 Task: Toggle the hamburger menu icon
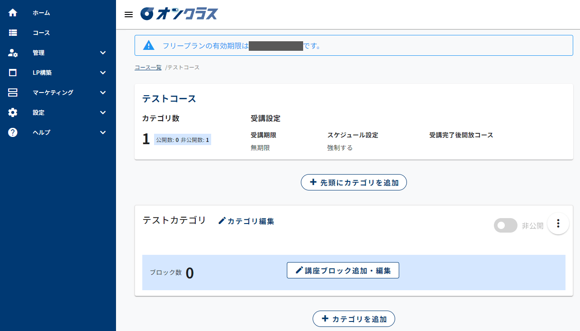[x=129, y=15]
